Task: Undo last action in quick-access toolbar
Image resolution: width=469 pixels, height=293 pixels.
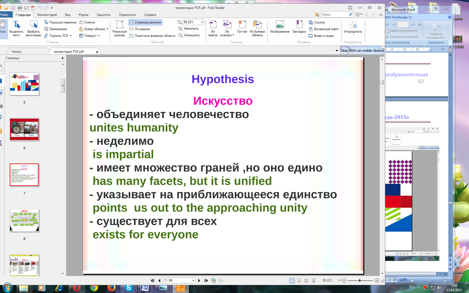Action: pyautogui.click(x=40, y=8)
